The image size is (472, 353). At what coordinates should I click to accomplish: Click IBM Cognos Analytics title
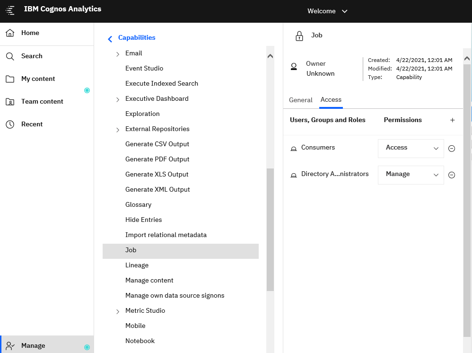click(x=62, y=9)
